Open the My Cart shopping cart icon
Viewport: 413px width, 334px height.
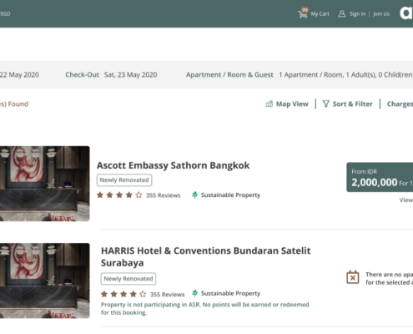pos(303,13)
